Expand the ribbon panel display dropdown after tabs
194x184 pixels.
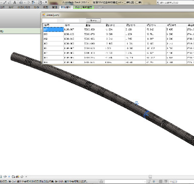(101, 7)
